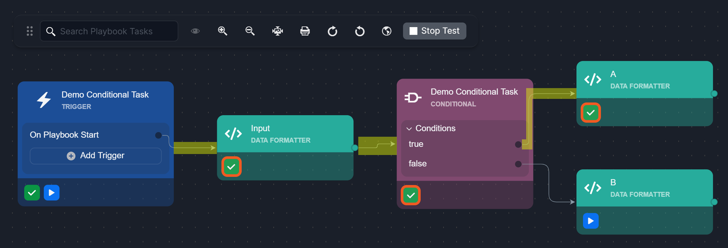The image size is (728, 248).
Task: Click the green checkmark on task A
Action: pyautogui.click(x=590, y=113)
